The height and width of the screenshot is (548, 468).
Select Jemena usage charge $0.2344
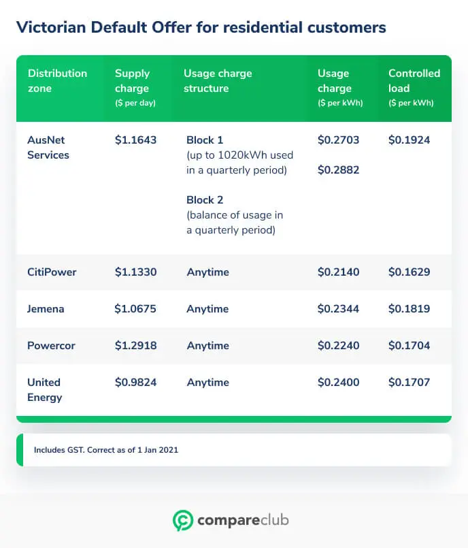(x=339, y=309)
